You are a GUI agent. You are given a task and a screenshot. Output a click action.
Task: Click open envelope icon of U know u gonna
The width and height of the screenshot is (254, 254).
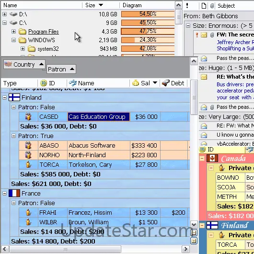click(x=204, y=135)
